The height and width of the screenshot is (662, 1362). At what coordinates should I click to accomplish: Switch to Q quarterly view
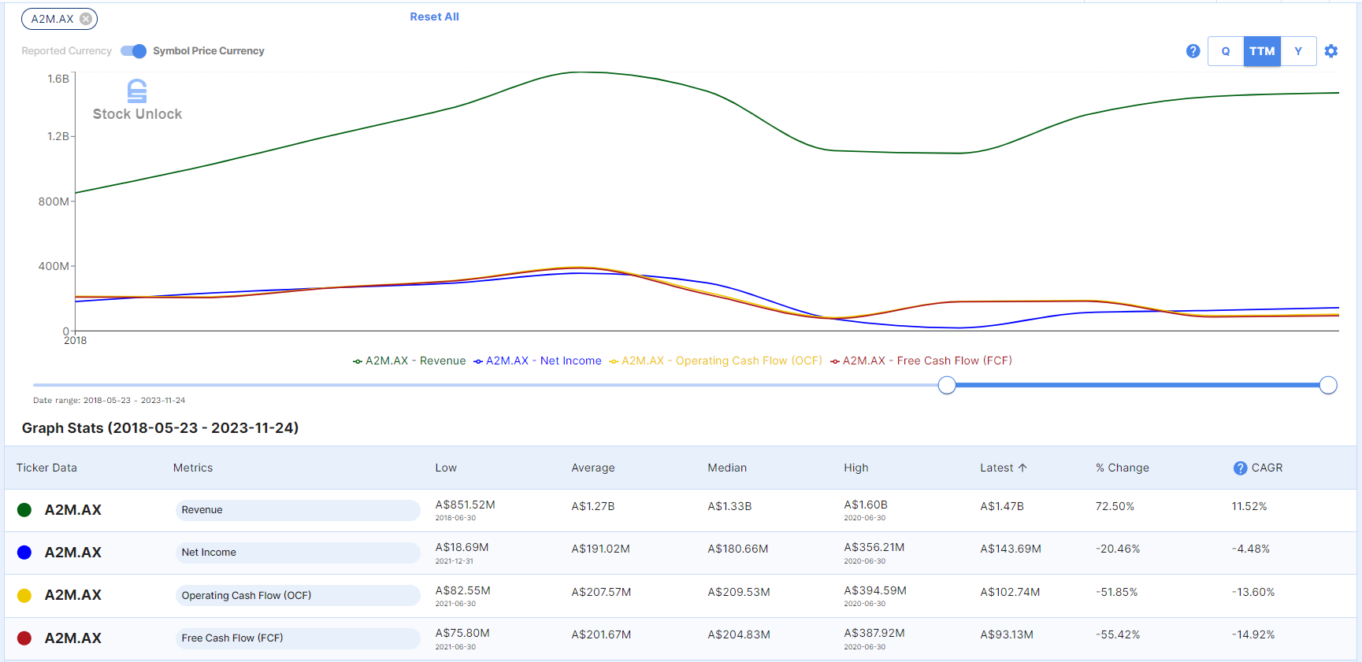pos(1226,51)
